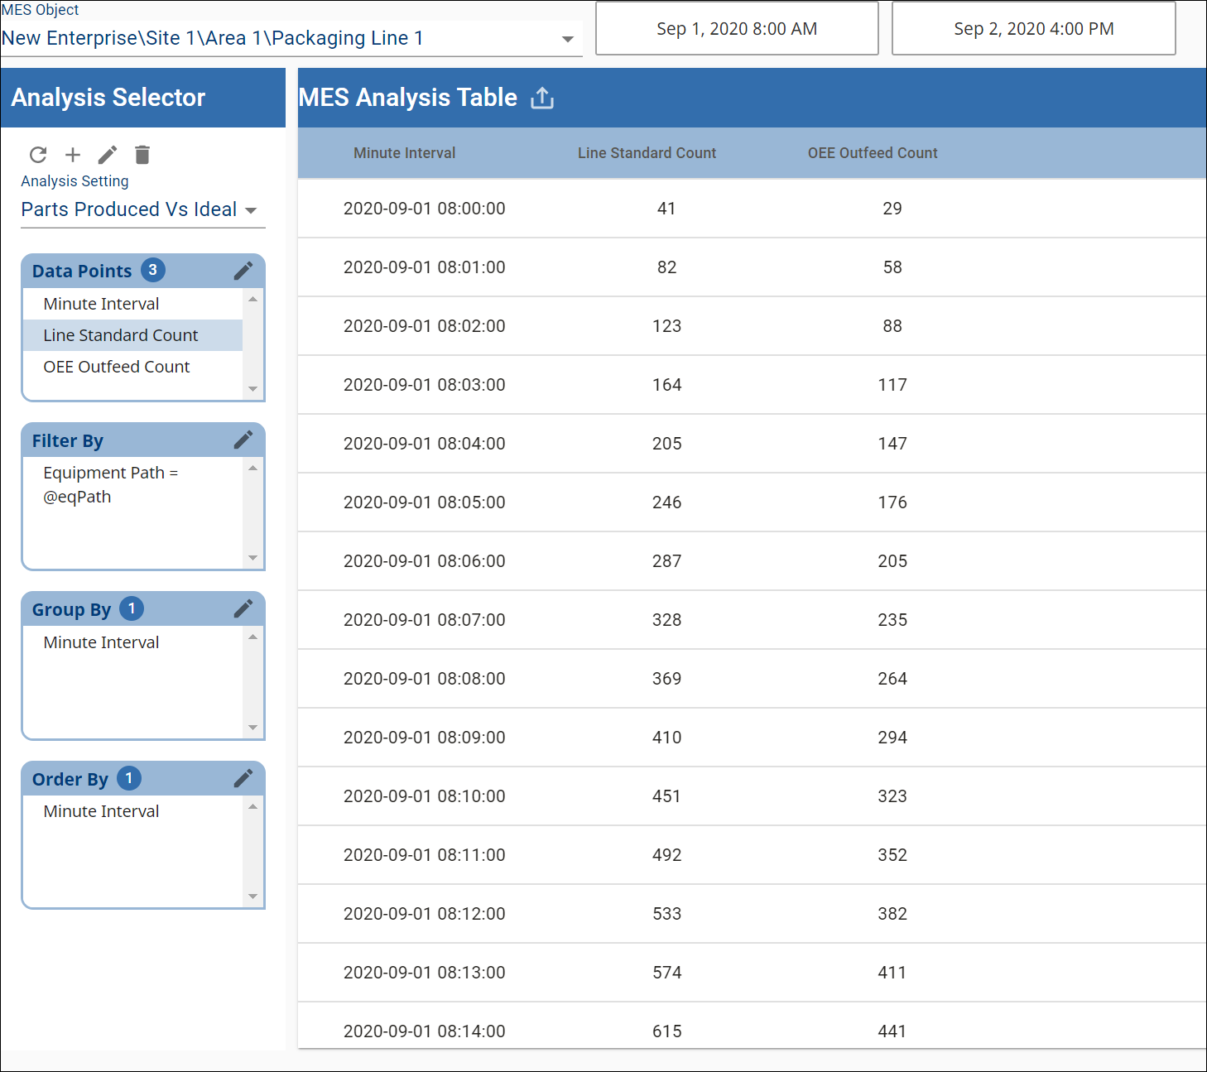Open the end date Sep 2, 2020 picker

1033,29
